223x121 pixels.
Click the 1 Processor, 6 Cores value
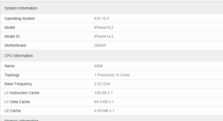tap(112, 75)
